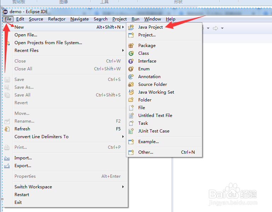
Task: Click the brown Enum icon
Action: tap(131, 69)
